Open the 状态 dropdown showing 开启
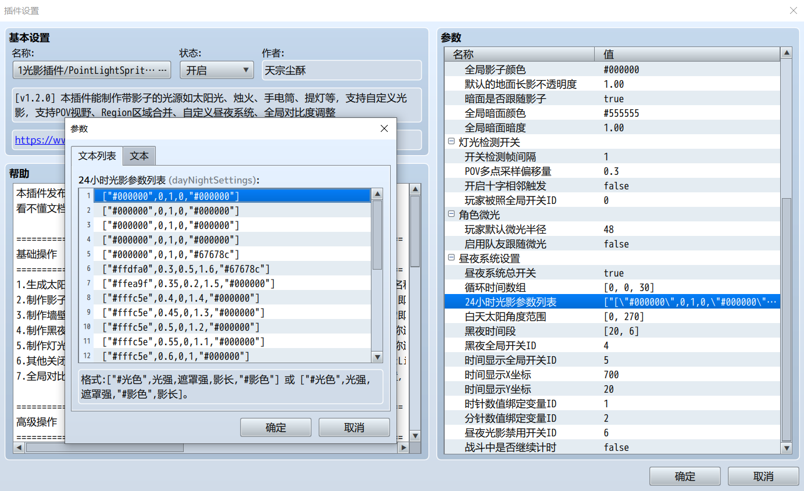This screenshot has height=491, width=804. click(216, 70)
